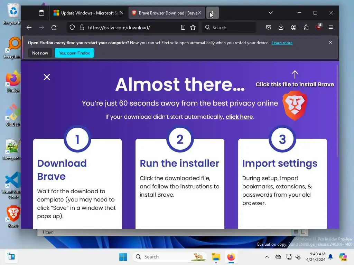Close the Brave Browser Download tab
The height and width of the screenshot is (265, 354).
coord(199,13)
